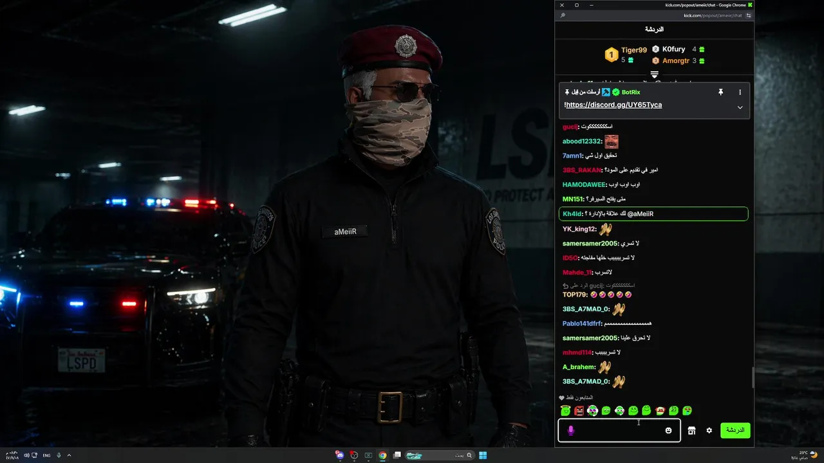Insert the heart-eyes drooling green emote
824x463 pixels.
[687, 410]
